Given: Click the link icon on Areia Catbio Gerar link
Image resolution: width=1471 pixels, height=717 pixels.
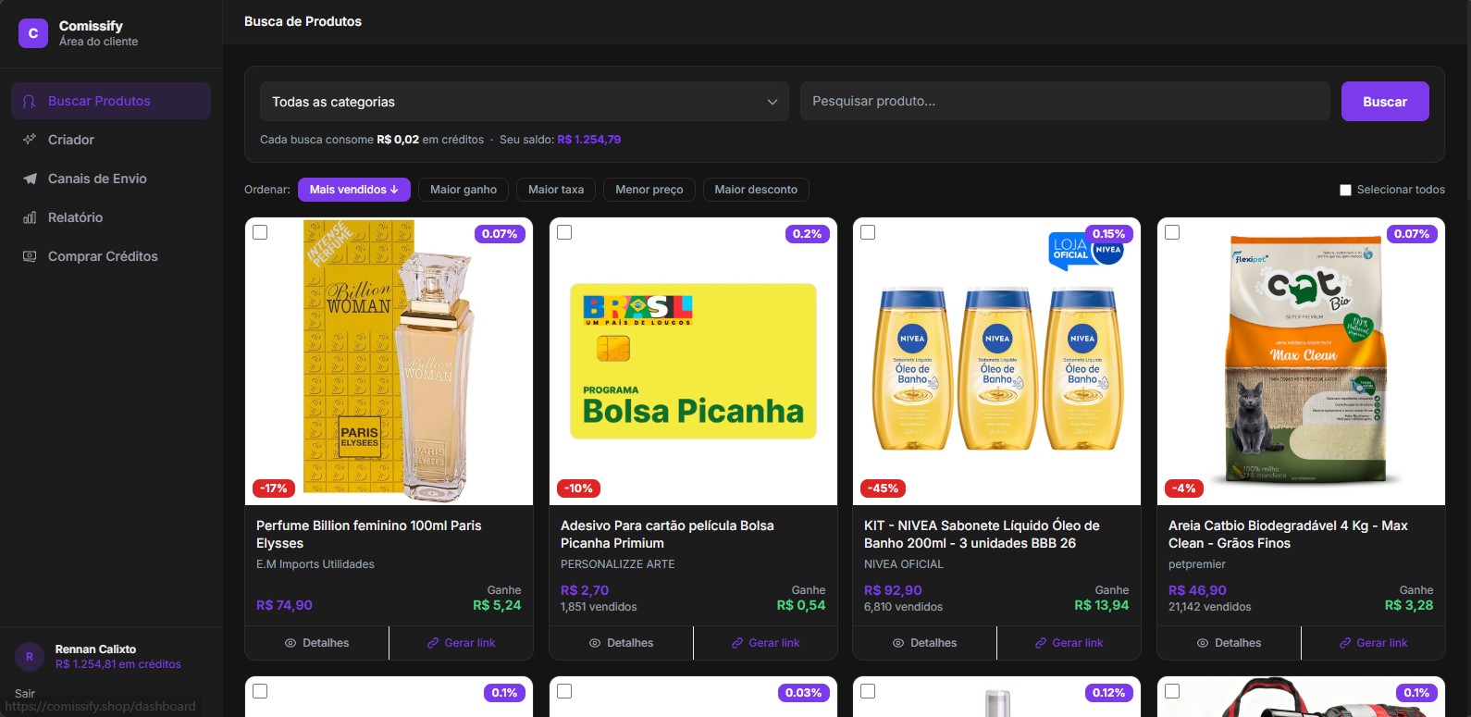Looking at the screenshot, I should click(1345, 643).
